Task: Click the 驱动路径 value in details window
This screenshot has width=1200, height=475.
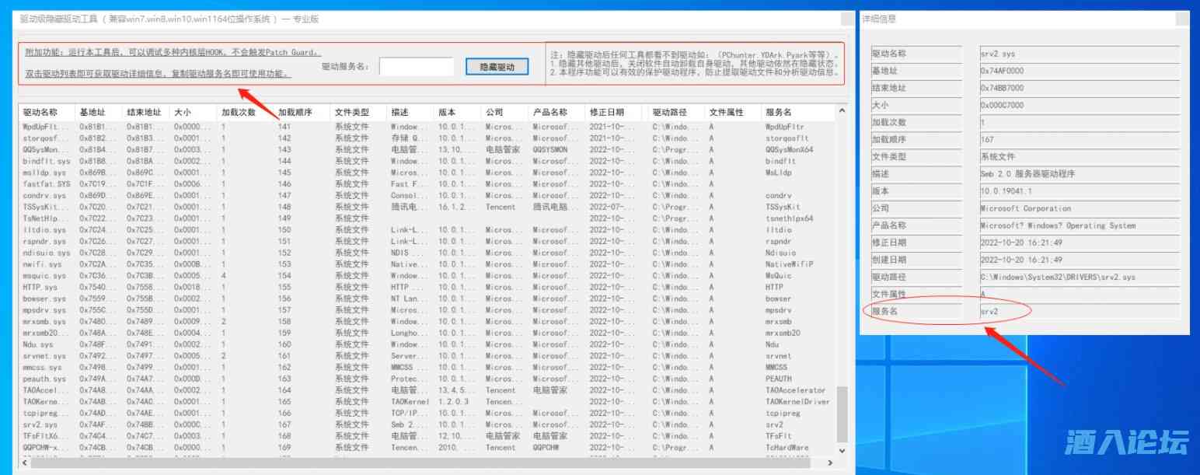Action: tap(1057, 278)
